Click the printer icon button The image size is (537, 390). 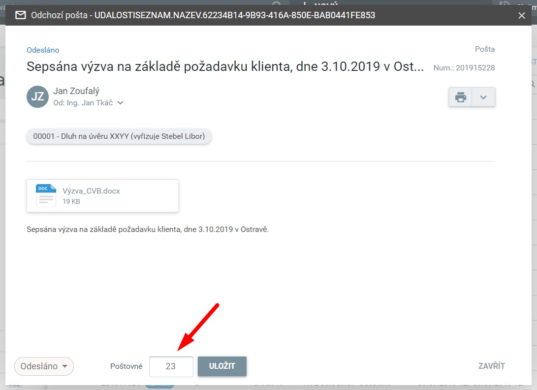click(x=460, y=97)
